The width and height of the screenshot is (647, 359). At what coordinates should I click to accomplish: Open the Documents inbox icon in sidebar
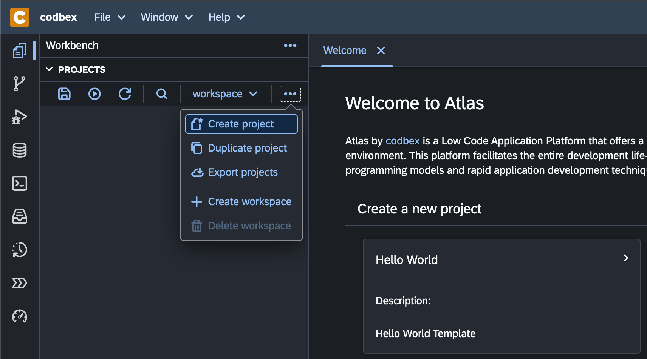click(20, 216)
